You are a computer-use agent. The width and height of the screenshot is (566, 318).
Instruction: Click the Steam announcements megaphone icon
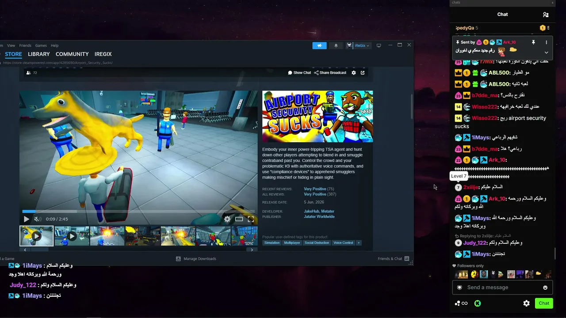[319, 45]
